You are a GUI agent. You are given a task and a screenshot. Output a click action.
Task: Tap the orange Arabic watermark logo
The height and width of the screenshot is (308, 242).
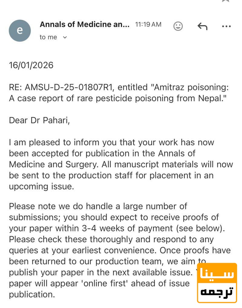pos(217,283)
